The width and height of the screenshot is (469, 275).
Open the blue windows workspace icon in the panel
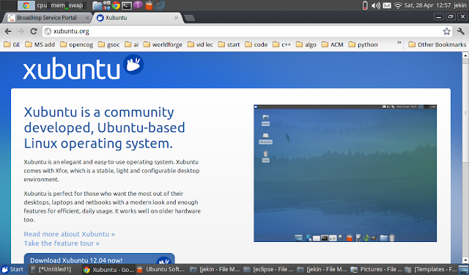tap(160, 5)
